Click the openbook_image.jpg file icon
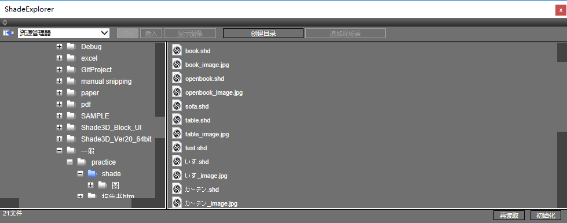567x223 pixels. [177, 92]
